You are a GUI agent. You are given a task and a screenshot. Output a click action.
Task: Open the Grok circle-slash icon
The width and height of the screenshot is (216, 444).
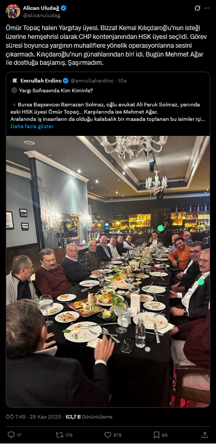pyautogui.click(x=197, y=8)
